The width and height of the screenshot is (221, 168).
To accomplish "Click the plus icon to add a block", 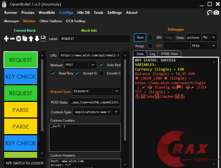I will [x=6, y=39].
